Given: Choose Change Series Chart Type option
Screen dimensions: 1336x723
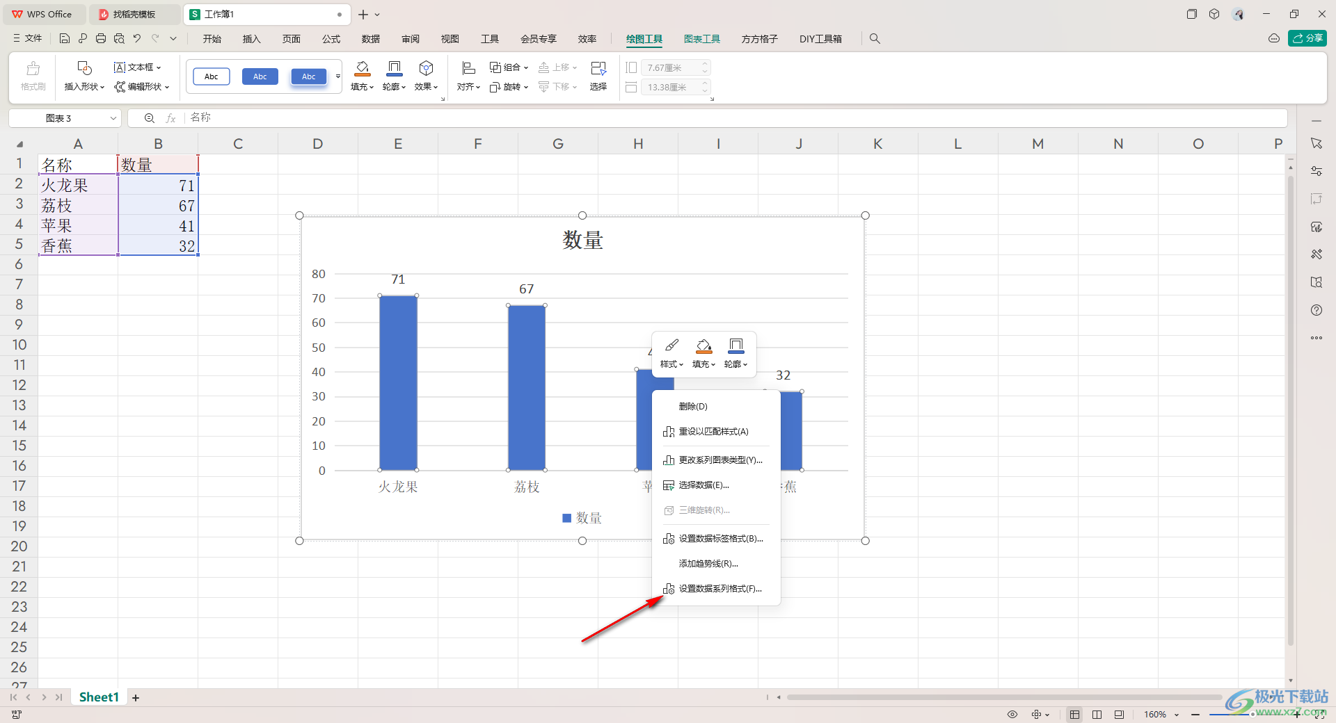Looking at the screenshot, I should point(716,460).
